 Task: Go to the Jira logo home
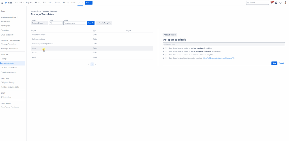(x=8, y=3)
